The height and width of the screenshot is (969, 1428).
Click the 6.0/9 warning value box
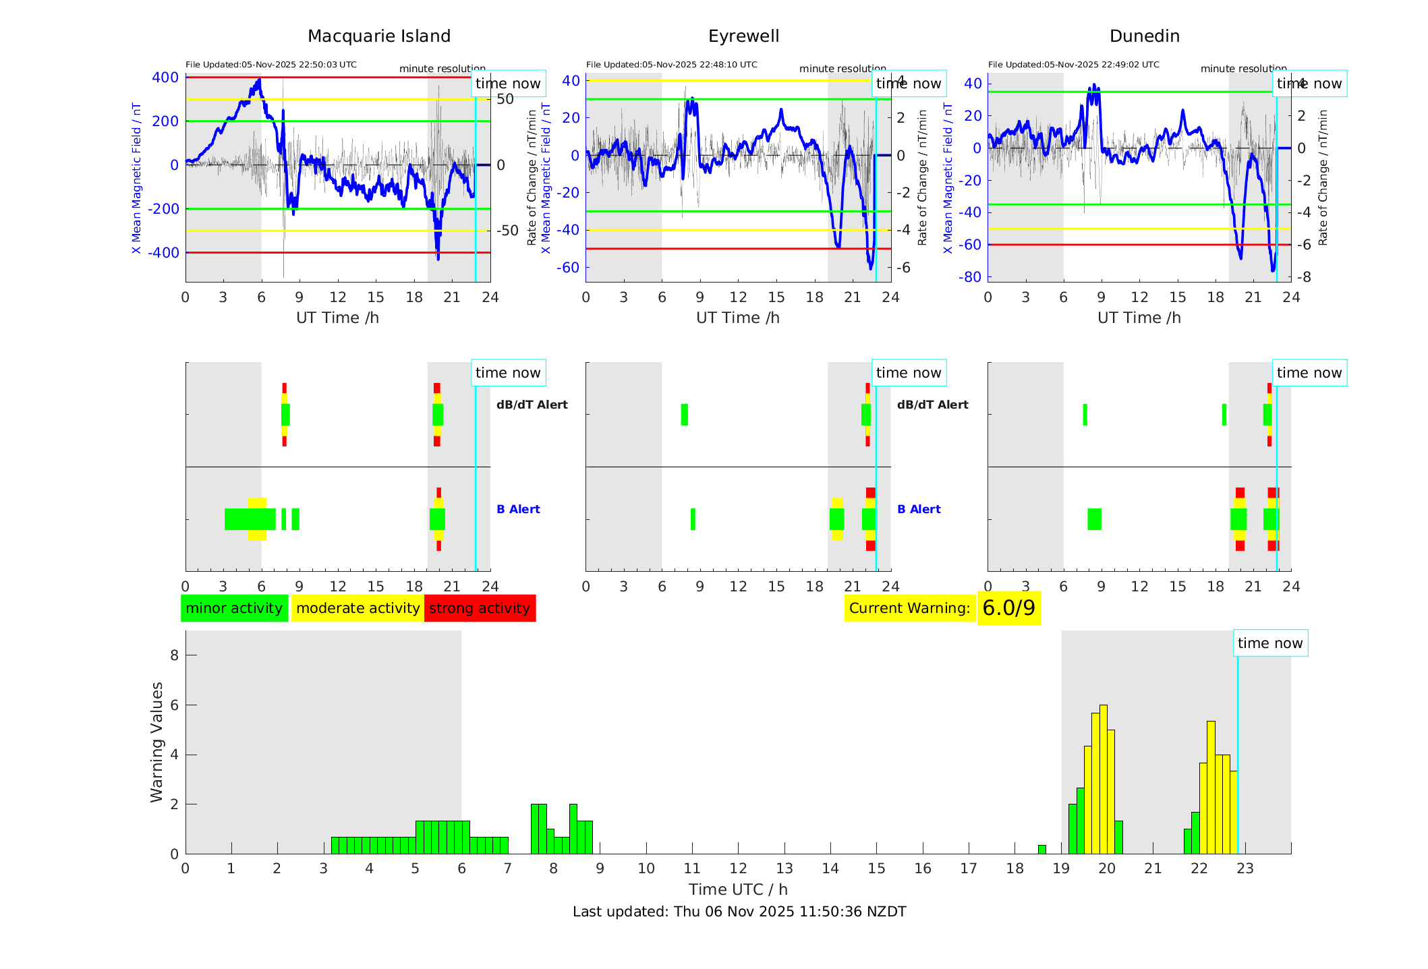(x=1008, y=608)
